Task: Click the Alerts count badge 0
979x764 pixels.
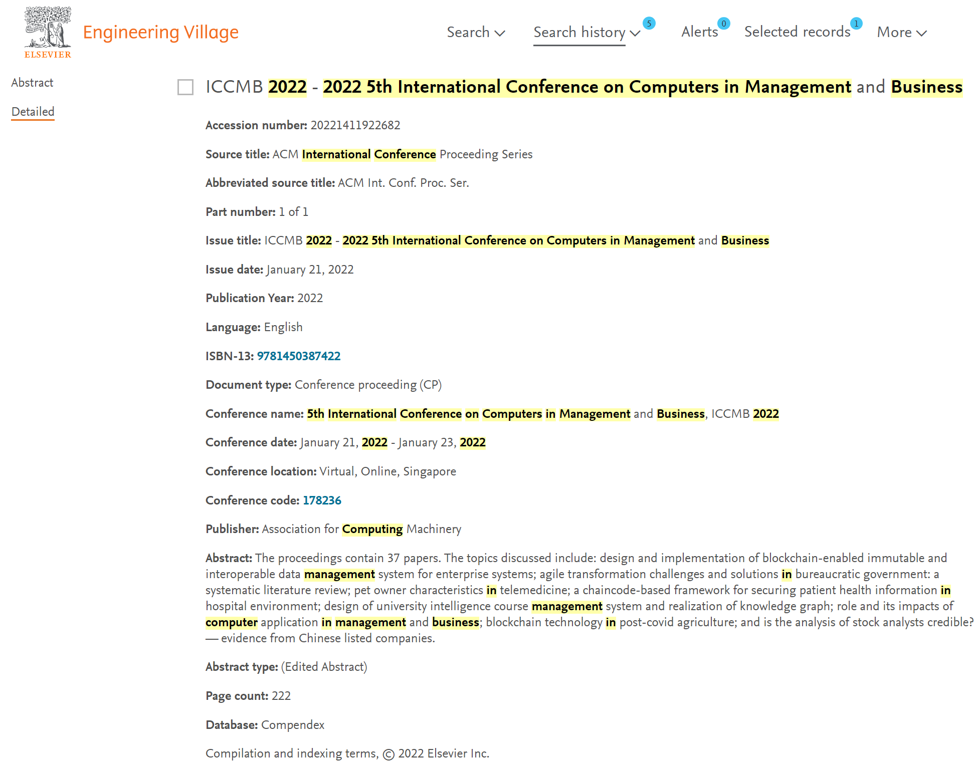Action: 723,24
